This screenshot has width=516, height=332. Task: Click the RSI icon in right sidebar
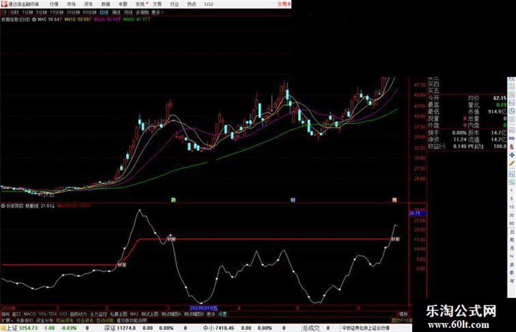(x=512, y=138)
